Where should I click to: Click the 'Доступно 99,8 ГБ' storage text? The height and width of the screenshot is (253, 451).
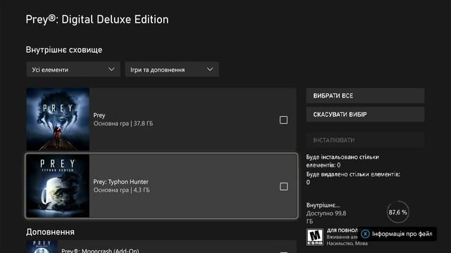pyautogui.click(x=326, y=217)
